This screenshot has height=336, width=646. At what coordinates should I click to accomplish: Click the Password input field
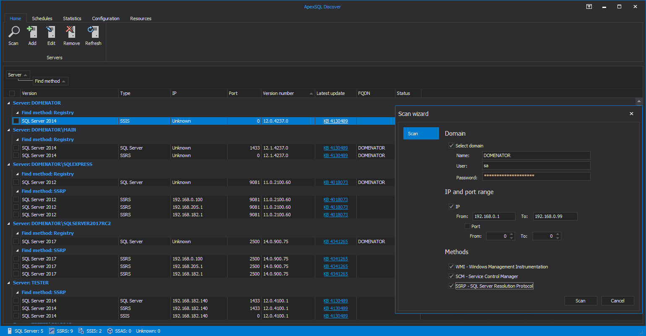(536, 176)
